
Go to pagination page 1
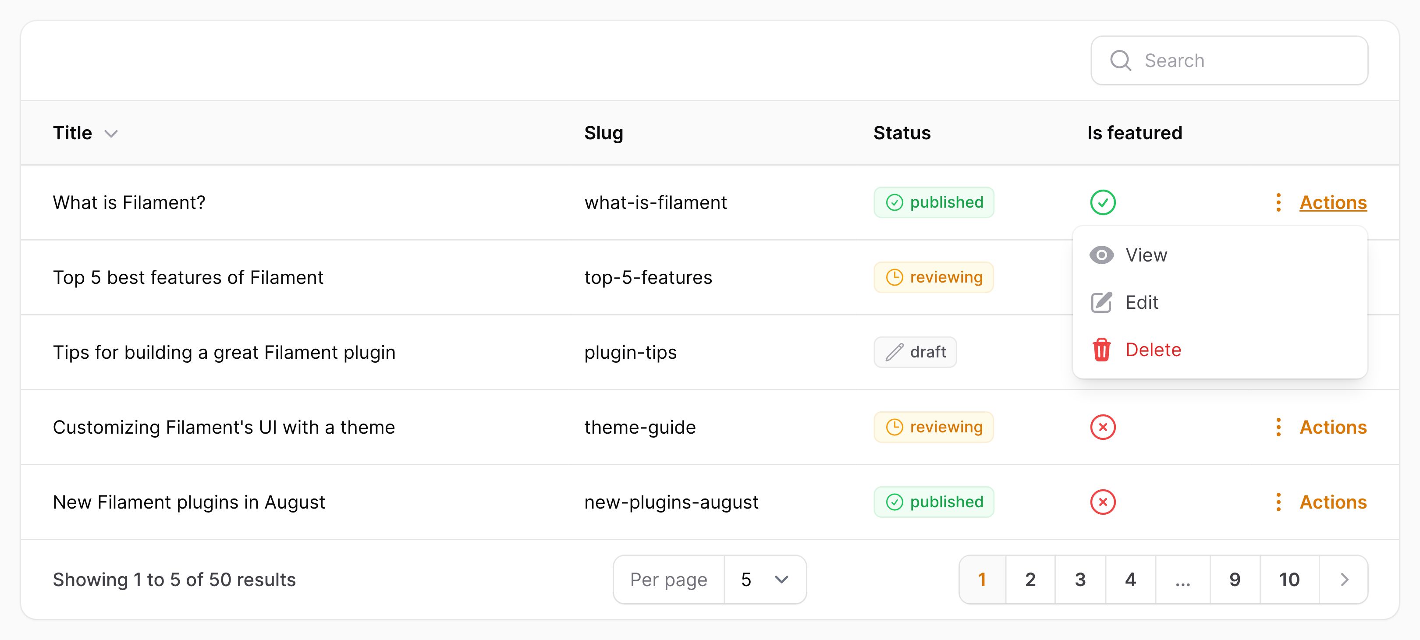coord(982,580)
